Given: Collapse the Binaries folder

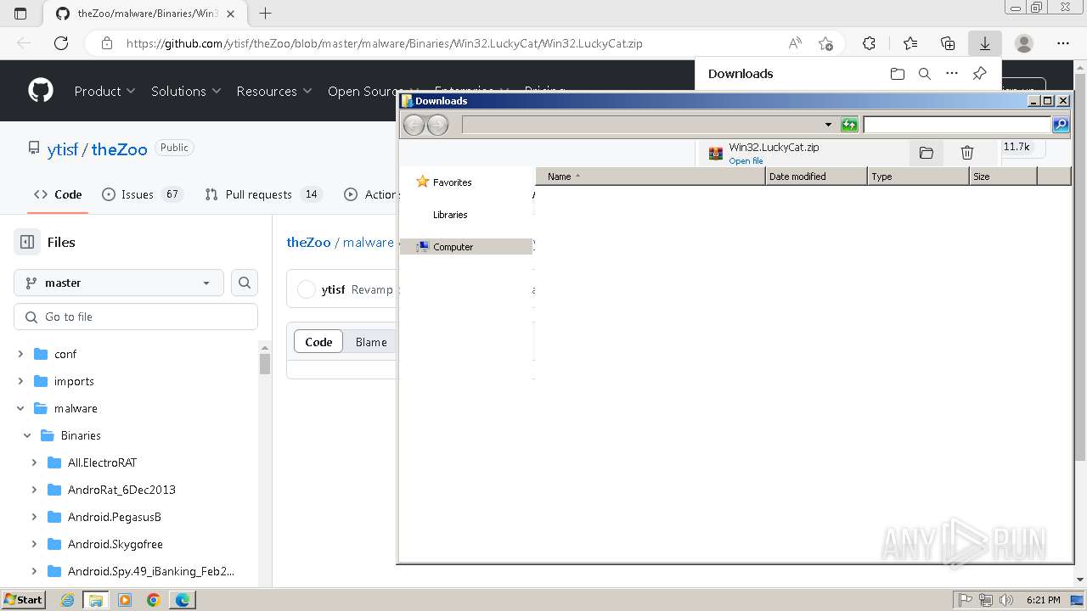Looking at the screenshot, I should 27,435.
